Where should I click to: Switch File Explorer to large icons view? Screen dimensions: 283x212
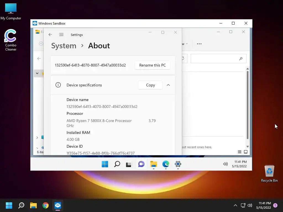click(246, 152)
